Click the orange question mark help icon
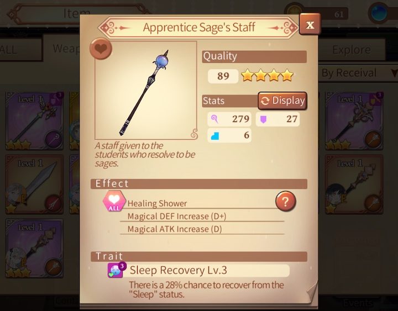 (286, 201)
